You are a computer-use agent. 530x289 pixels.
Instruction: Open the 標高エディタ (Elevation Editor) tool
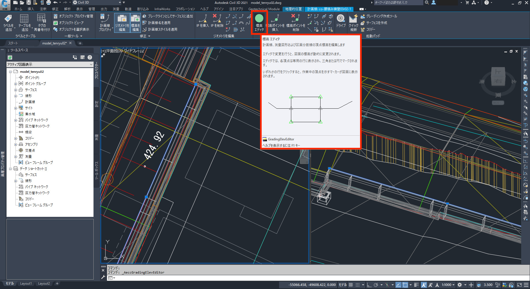point(259,22)
